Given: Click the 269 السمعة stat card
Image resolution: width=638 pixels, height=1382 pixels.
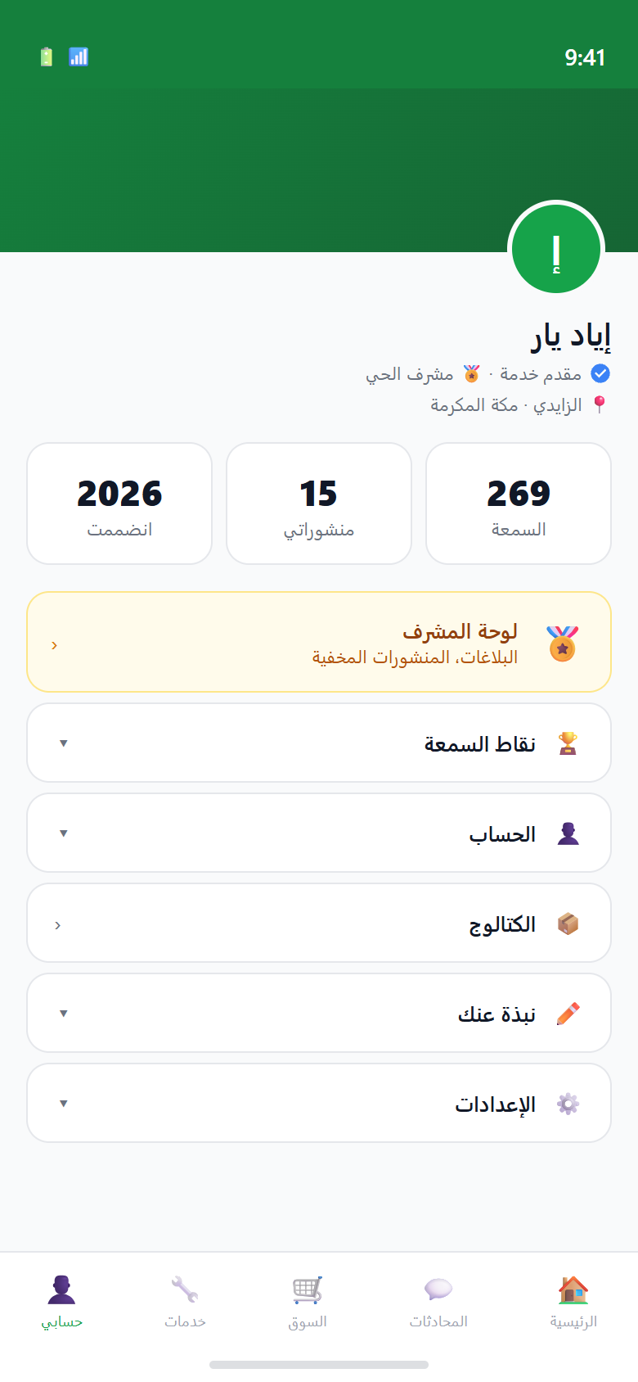Looking at the screenshot, I should [518, 503].
